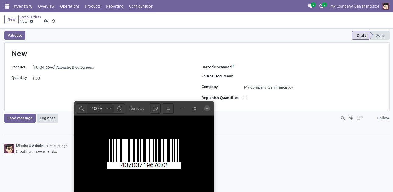Focus the Barcode Scanned input field
Screen dimensions: 393x192
pos(313,67)
